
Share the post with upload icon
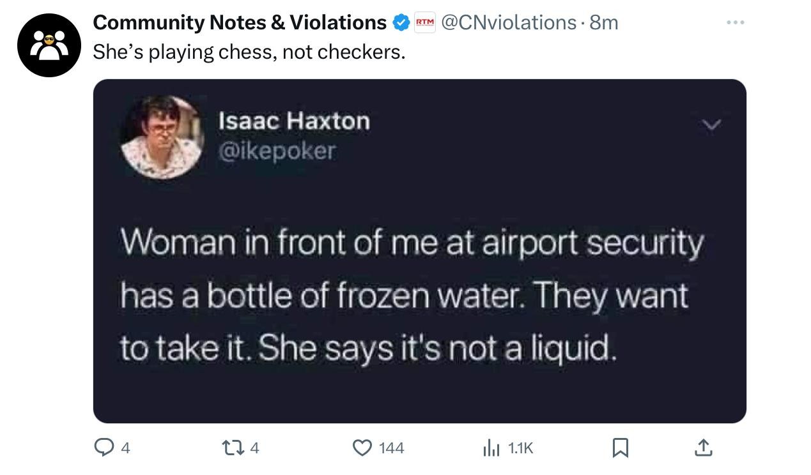(703, 448)
